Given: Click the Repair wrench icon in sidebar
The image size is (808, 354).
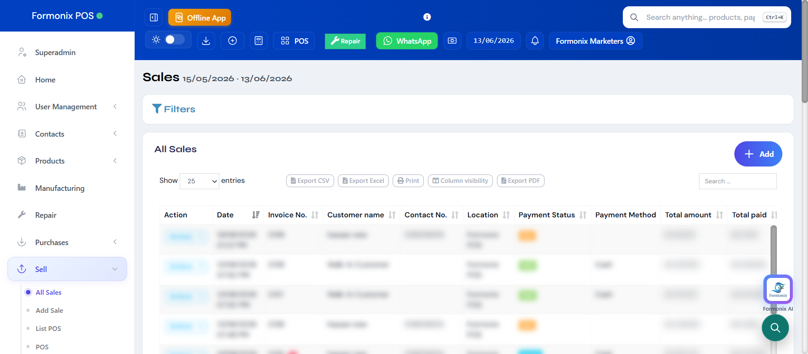Looking at the screenshot, I should (22, 214).
